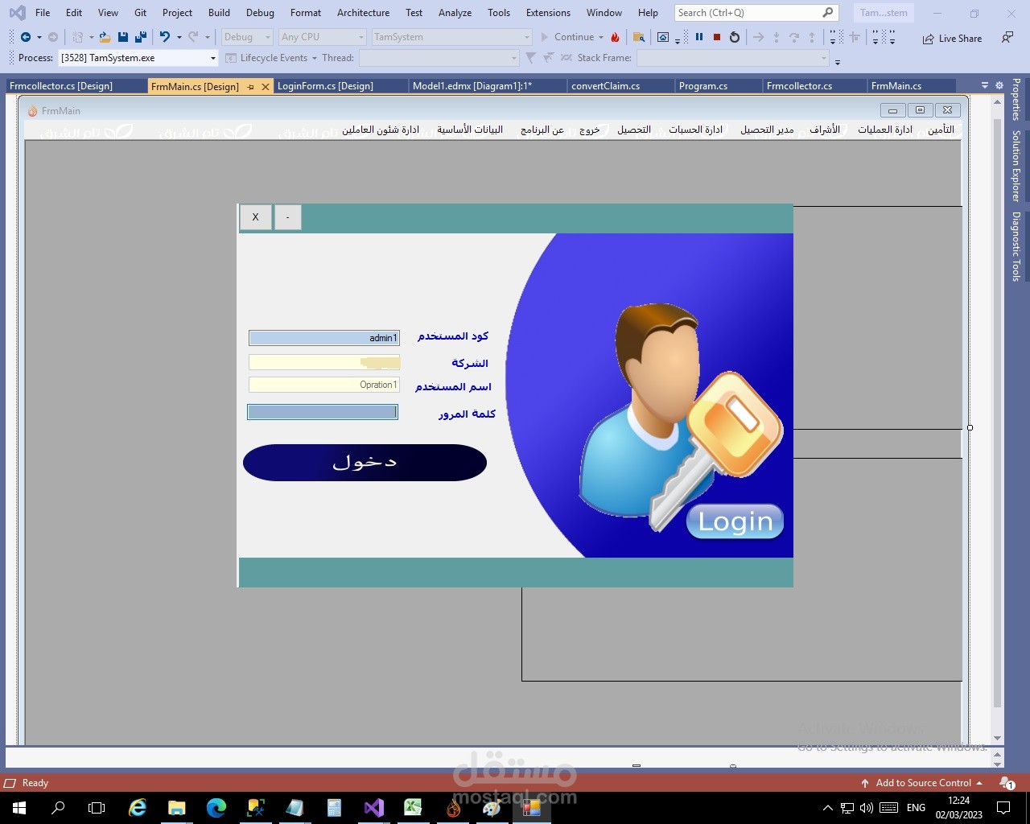The height and width of the screenshot is (824, 1030).
Task: Click the Live Share button
Action: [952, 38]
